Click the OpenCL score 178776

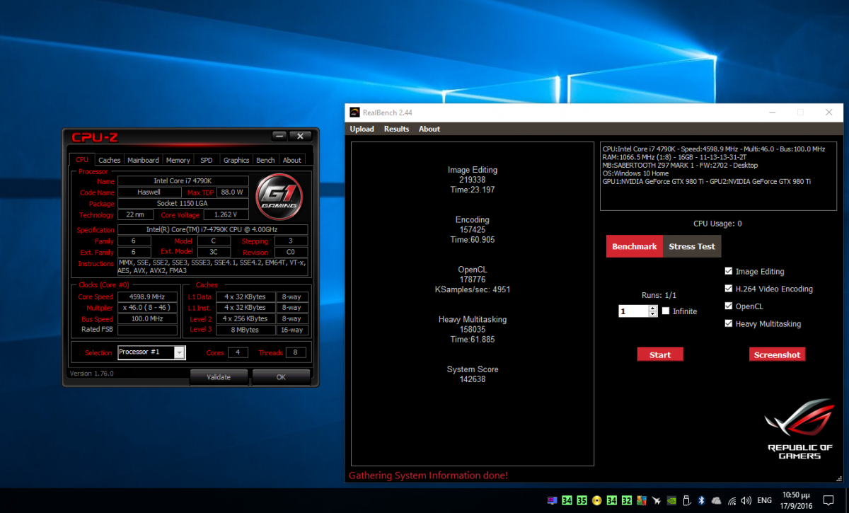click(473, 279)
